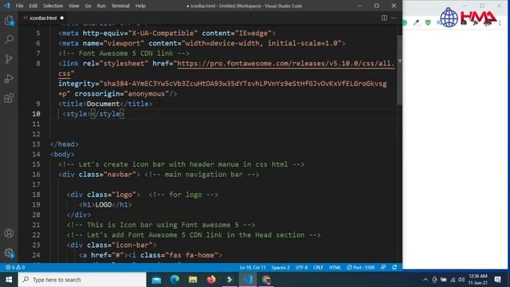This screenshot has height=287, width=510.
Task: Click line number 13
Action: tap(36, 144)
